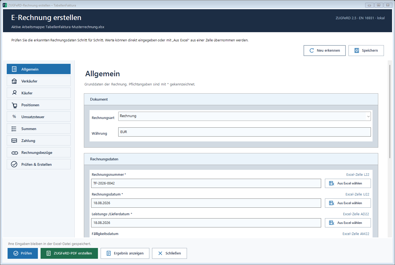Click the Prüfen & Erstellen checkmark icon

(14, 164)
